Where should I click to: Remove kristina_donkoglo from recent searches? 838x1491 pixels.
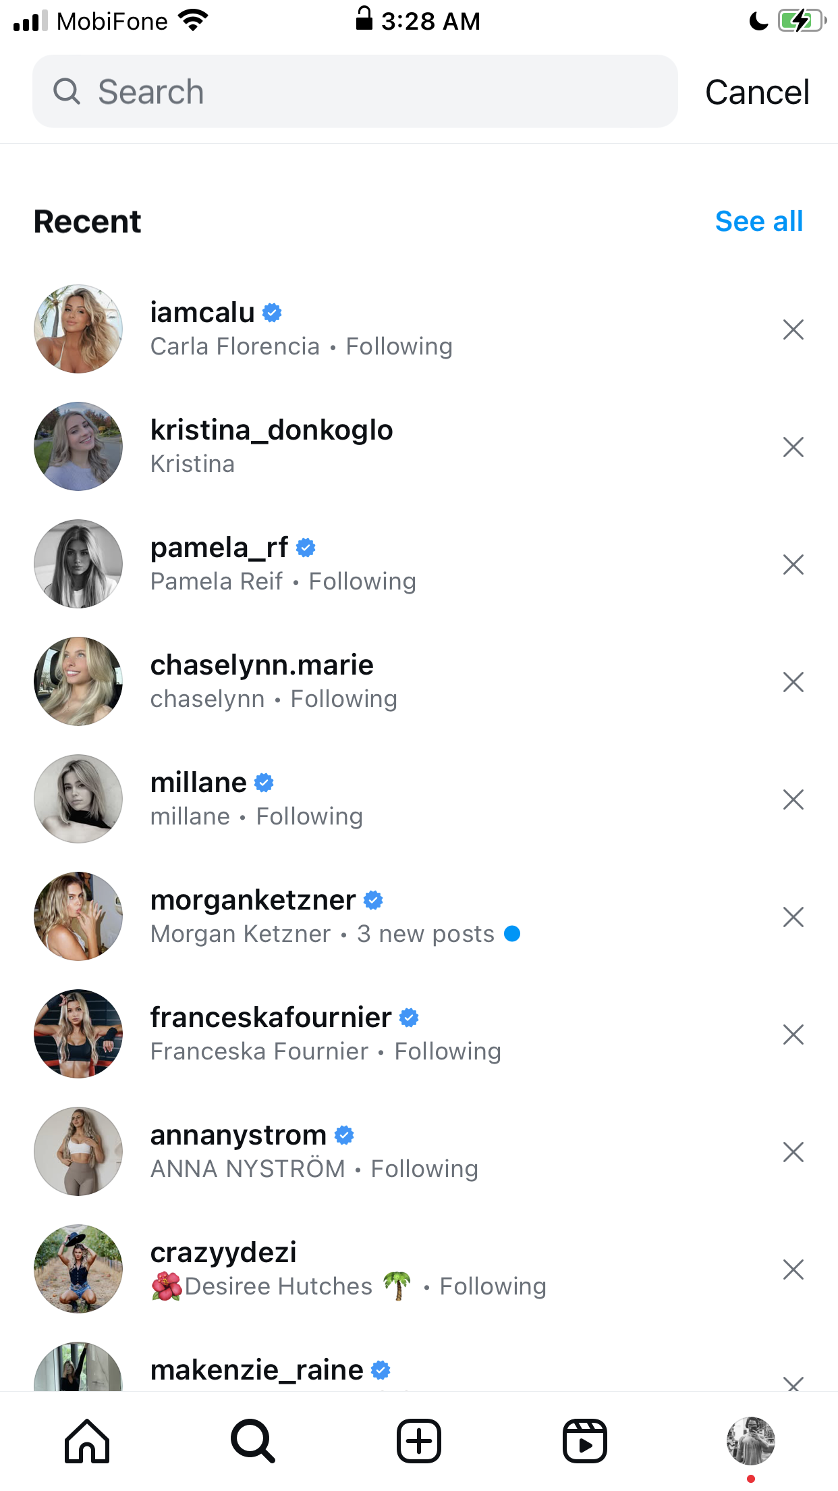(x=793, y=447)
